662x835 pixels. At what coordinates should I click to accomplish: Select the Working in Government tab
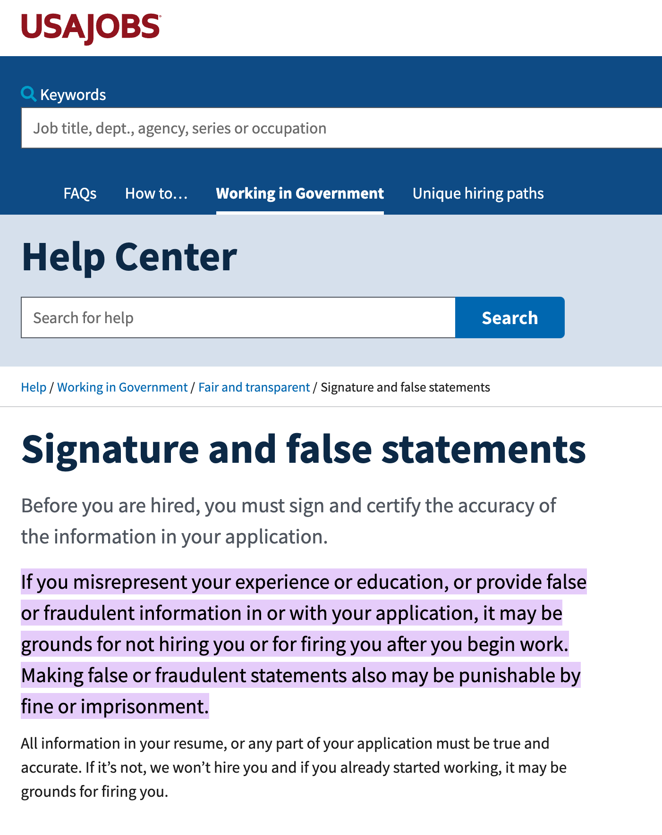pyautogui.click(x=300, y=193)
